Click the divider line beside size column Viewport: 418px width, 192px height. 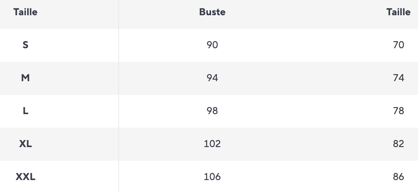pyautogui.click(x=119, y=96)
